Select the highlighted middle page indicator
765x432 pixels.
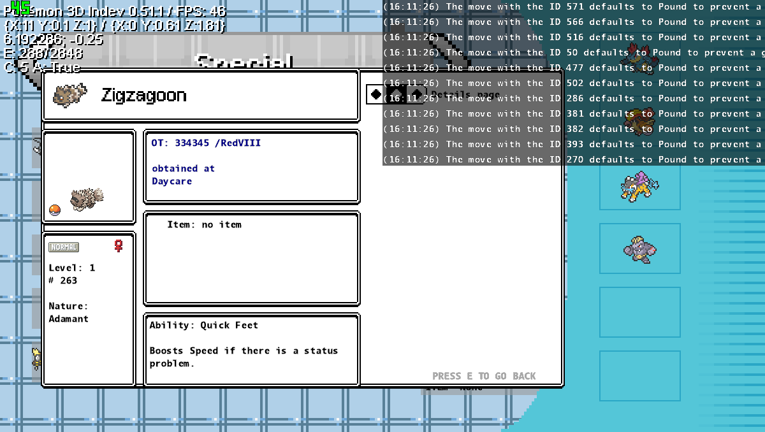[x=396, y=94]
